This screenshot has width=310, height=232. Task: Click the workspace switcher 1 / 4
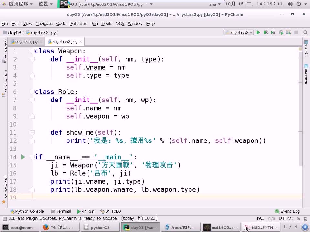290,227
